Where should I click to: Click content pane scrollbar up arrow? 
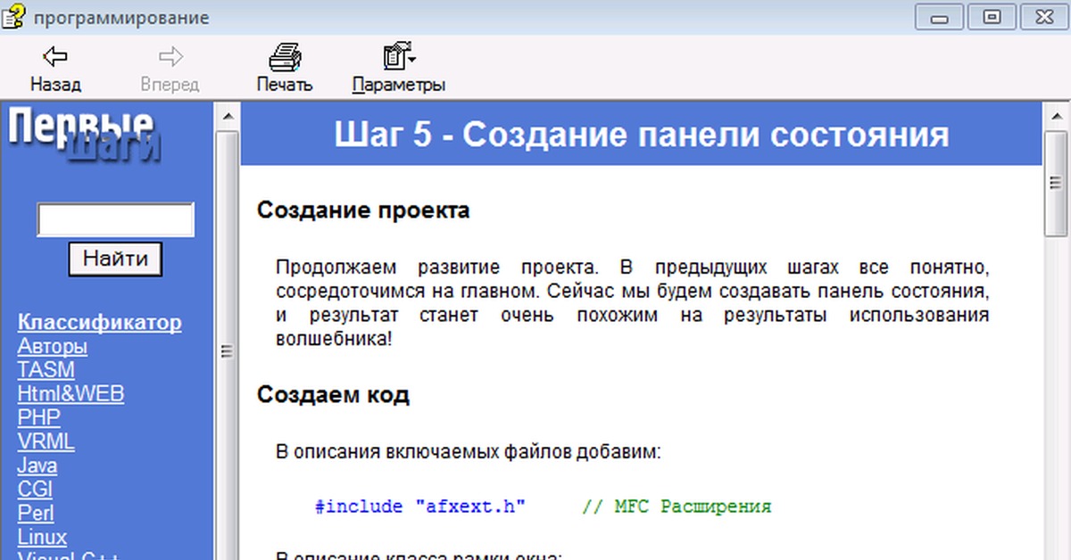(1056, 116)
